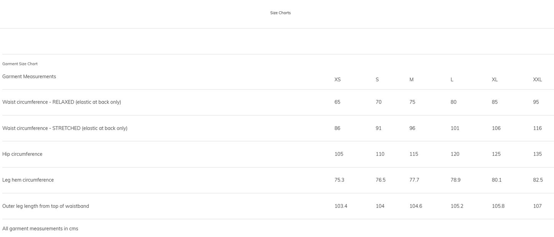Click the XXL size column header

pyautogui.click(x=537, y=80)
